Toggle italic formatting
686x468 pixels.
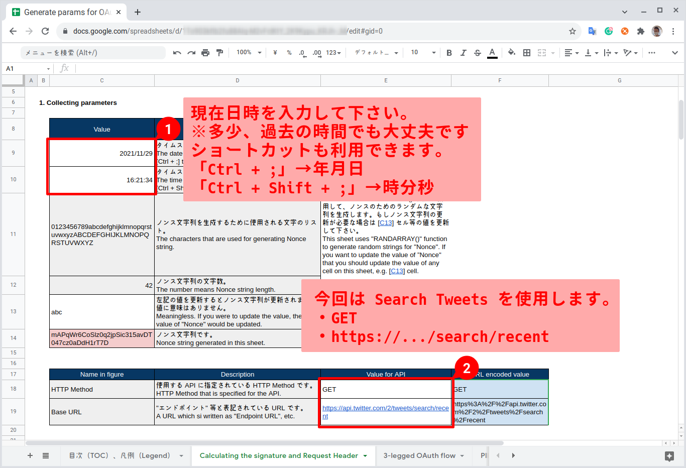[463, 52]
